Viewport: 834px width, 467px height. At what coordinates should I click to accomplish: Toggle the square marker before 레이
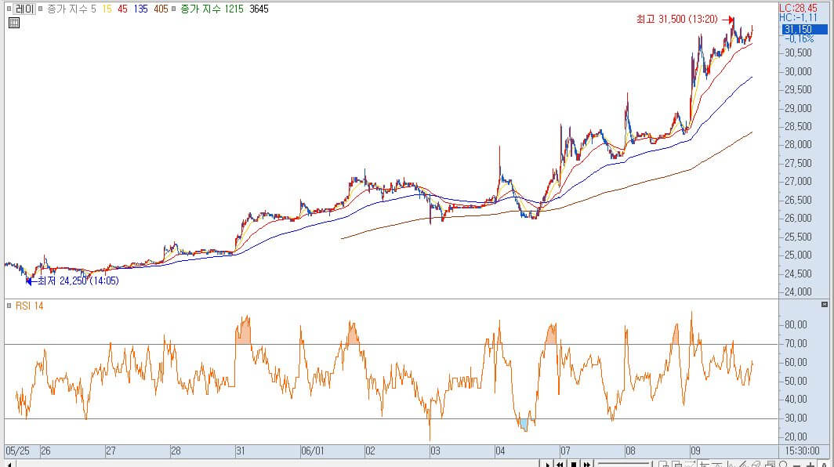(x=9, y=9)
